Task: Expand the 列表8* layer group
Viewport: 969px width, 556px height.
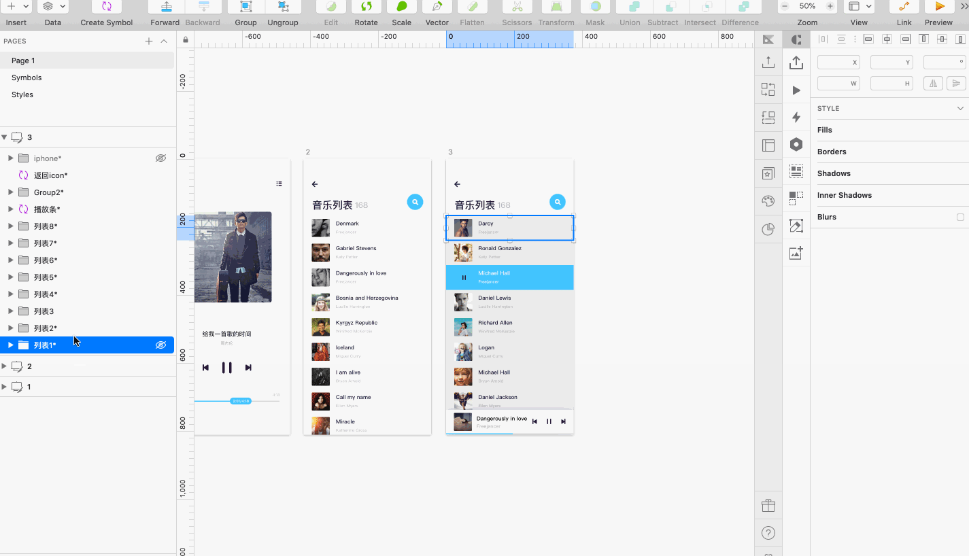Action: coord(11,226)
